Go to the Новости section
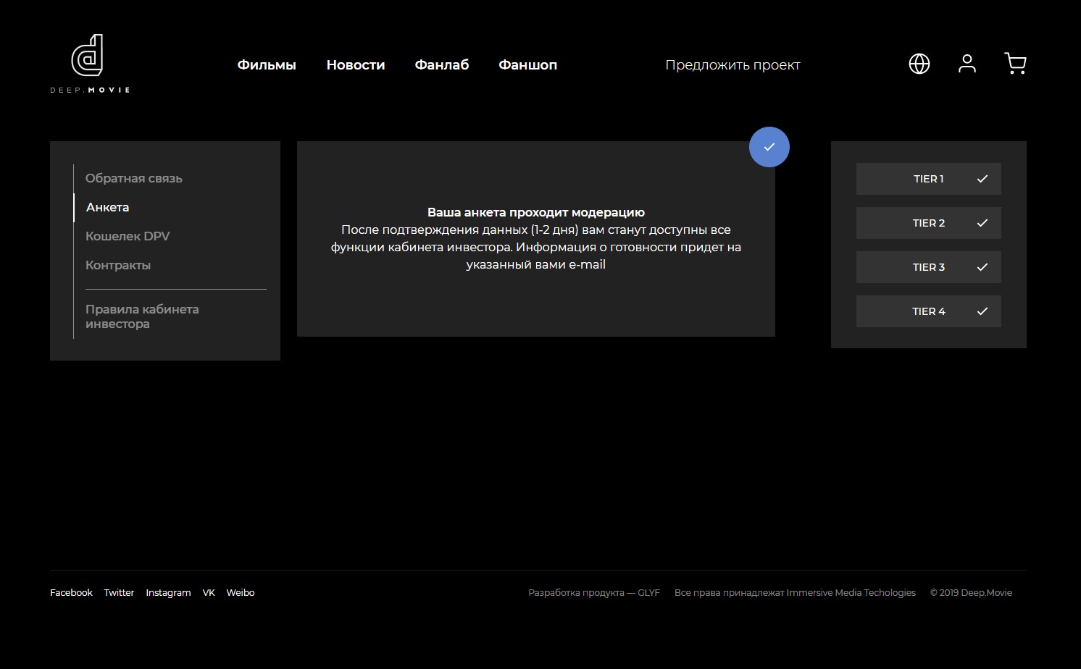Viewport: 1081px width, 669px height. coord(355,65)
